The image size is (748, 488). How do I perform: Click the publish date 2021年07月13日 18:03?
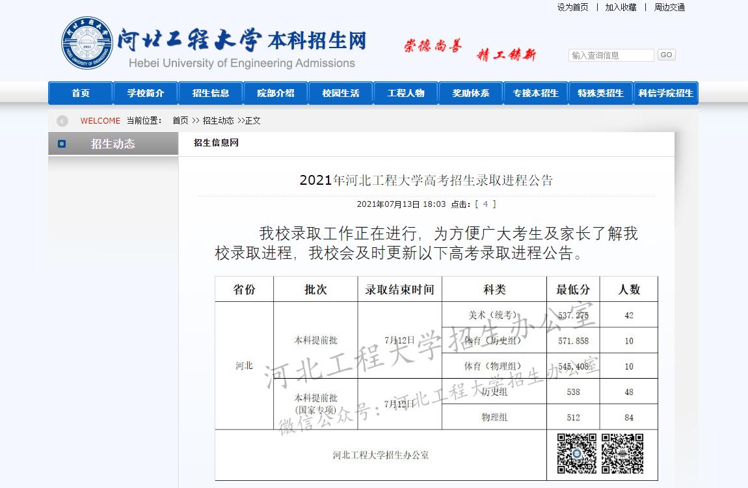(401, 204)
